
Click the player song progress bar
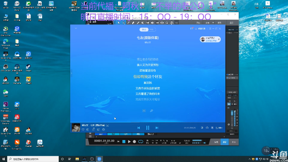[148, 122]
